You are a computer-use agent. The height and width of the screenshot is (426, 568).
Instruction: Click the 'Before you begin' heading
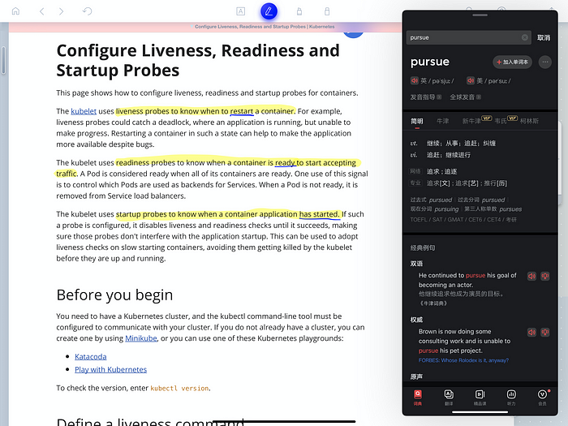click(x=114, y=295)
